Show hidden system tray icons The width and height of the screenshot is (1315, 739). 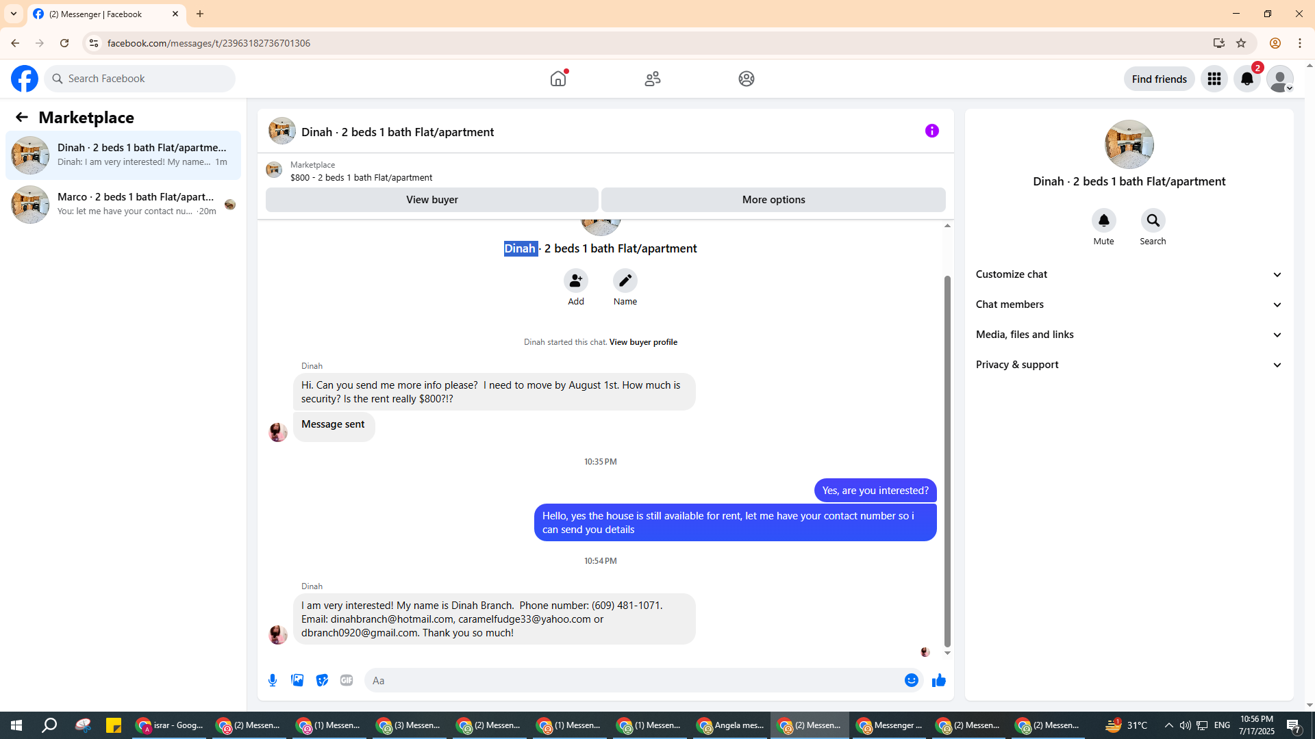pyautogui.click(x=1168, y=725)
